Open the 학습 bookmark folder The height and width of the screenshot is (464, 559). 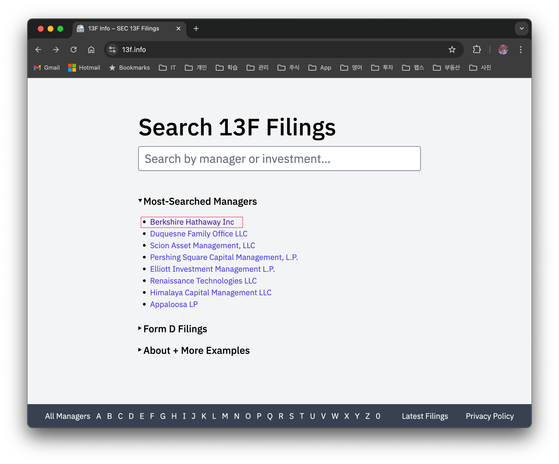tap(227, 68)
